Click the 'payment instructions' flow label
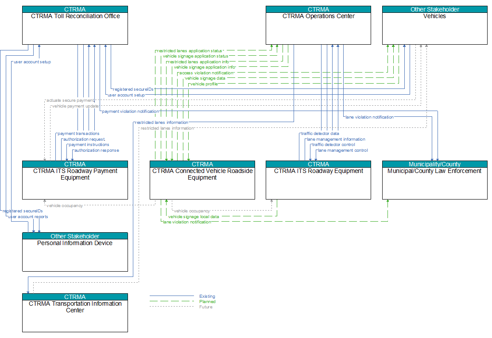492x338 pixels. (89, 145)
